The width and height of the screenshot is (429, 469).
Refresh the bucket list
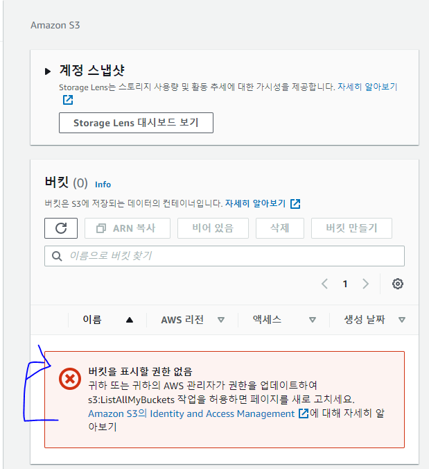coord(61,228)
